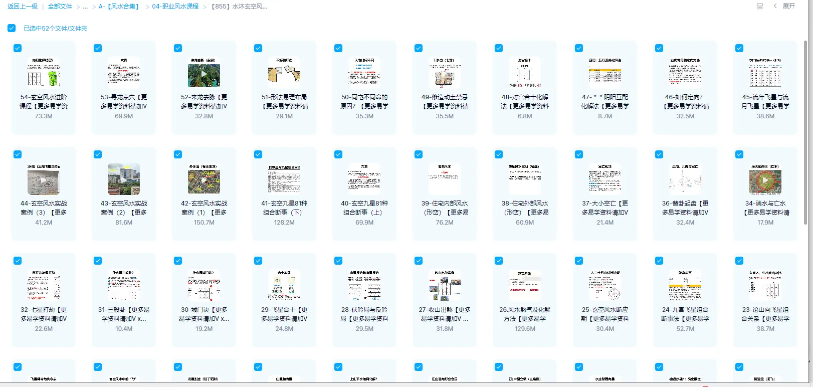Click file name 36-替卦起盘
The width and height of the screenshot is (813, 387).
685,208
